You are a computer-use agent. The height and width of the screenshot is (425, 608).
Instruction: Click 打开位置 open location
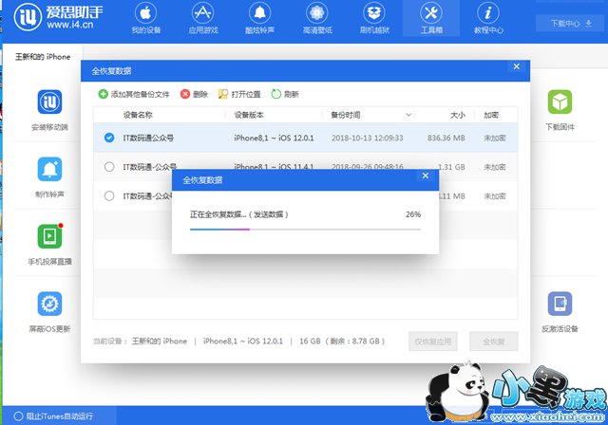239,94
